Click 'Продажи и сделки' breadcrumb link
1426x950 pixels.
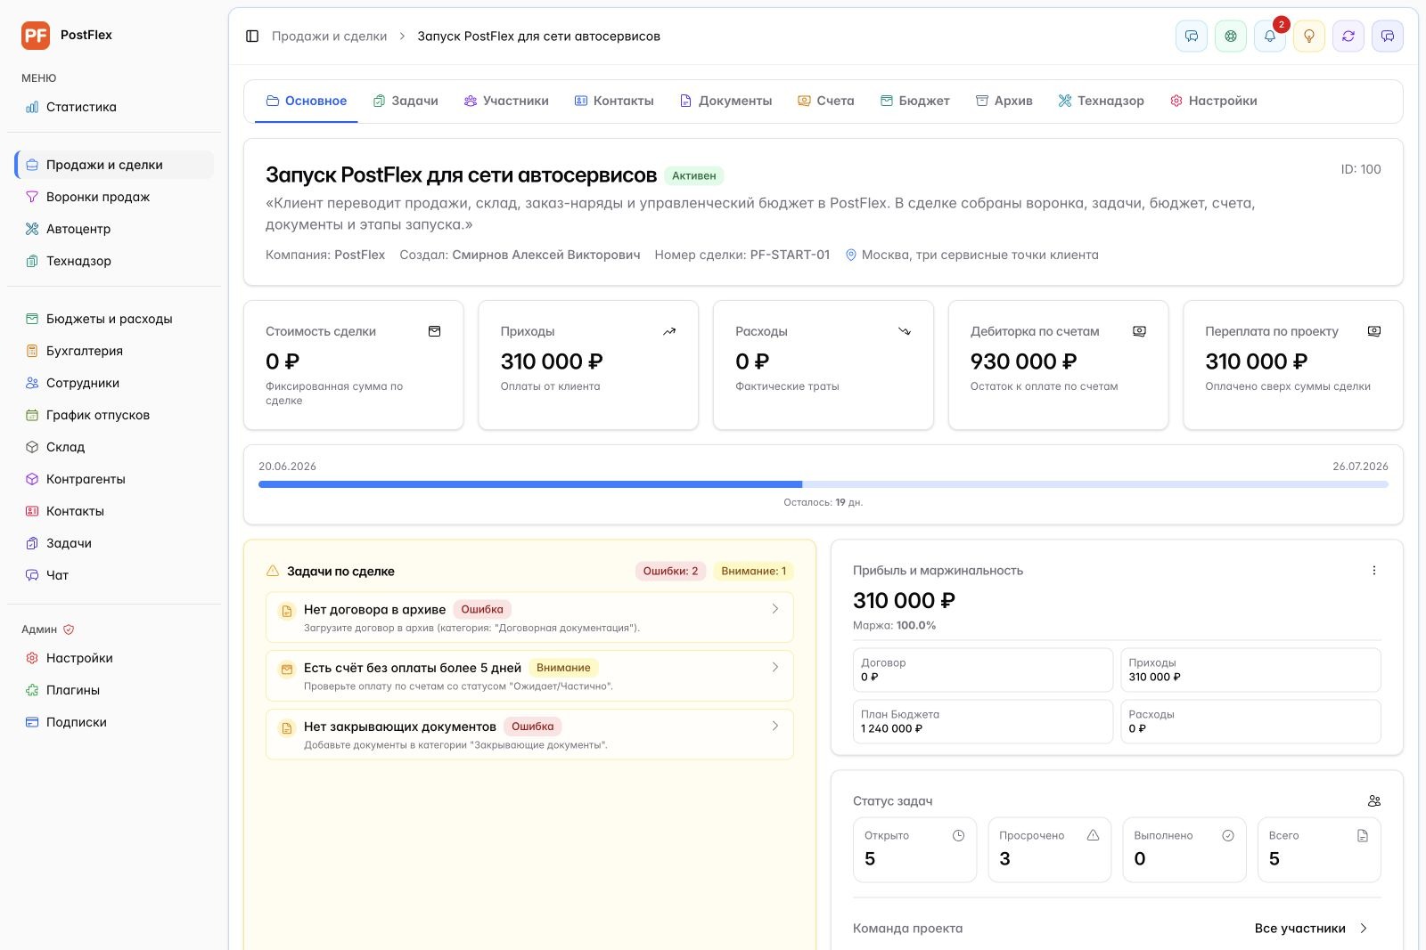[329, 37]
